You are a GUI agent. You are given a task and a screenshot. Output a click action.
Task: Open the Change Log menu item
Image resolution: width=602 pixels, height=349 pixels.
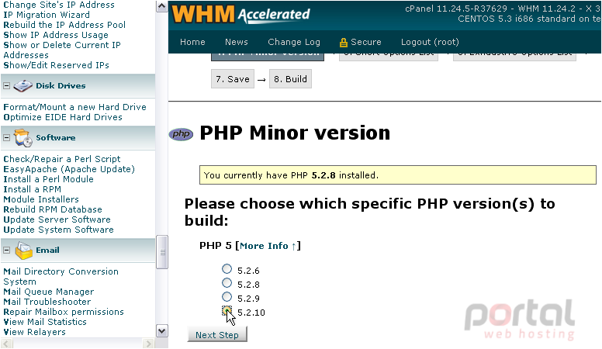294,42
